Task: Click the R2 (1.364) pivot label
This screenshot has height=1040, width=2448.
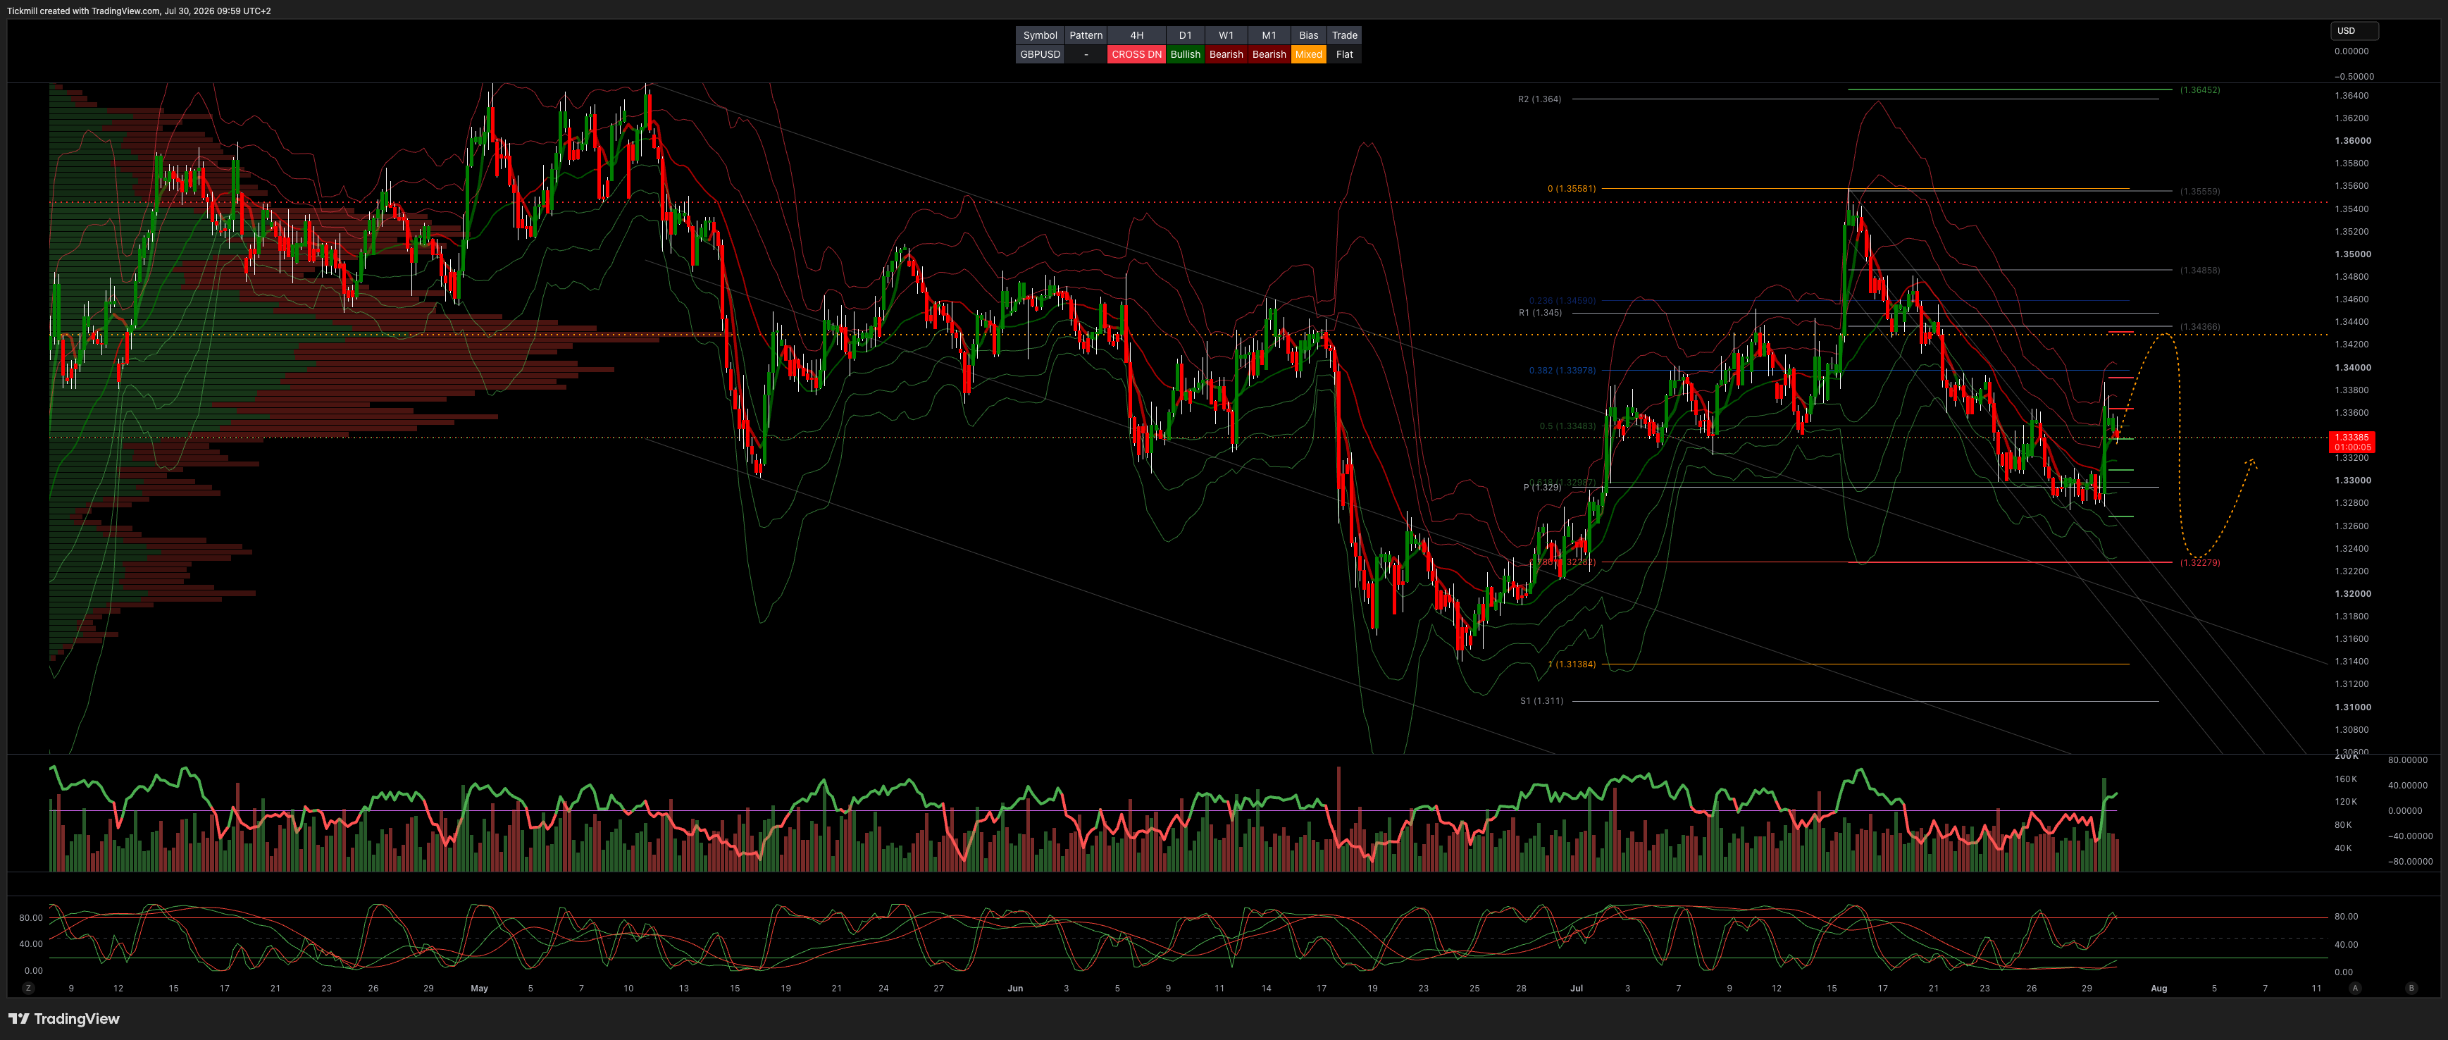Action: point(1539,99)
